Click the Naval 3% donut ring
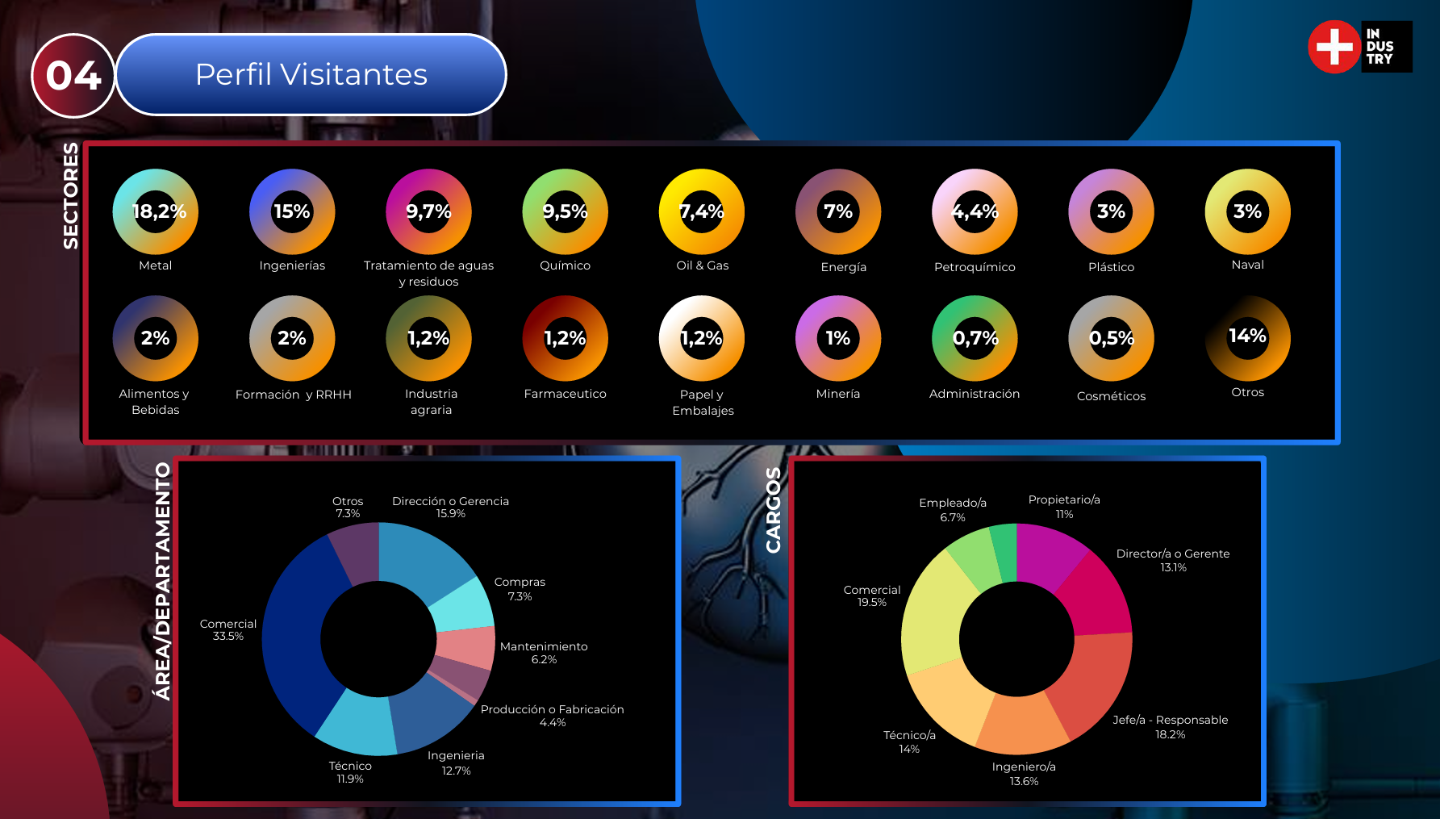Screen dimensions: 1440x819 click(x=1247, y=211)
